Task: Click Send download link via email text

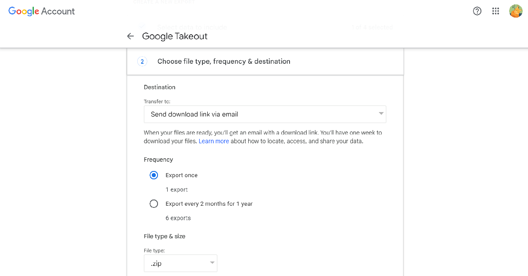Action: click(194, 114)
